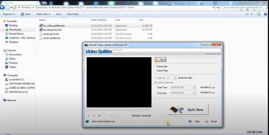Viewport: 269px width, 135px height.
Task: Open OneDrive - HCL Technol folder
Action: pos(22,38)
